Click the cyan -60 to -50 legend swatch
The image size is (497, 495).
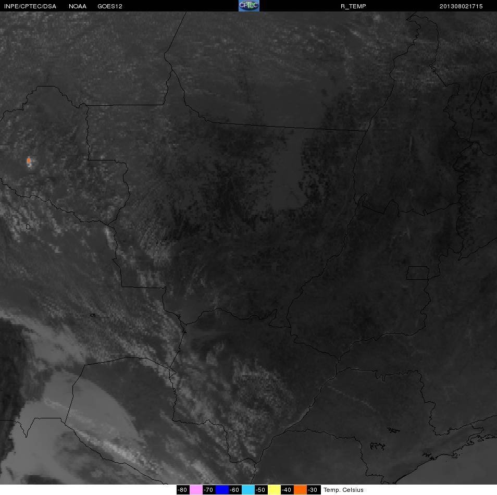[x=248, y=490]
